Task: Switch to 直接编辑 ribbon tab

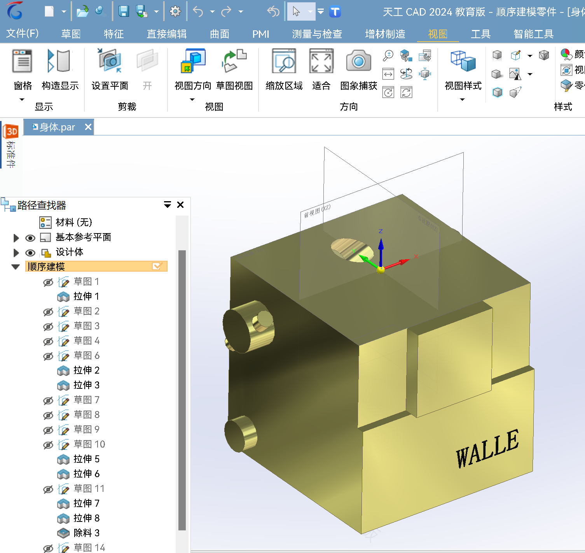Action: 167,34
